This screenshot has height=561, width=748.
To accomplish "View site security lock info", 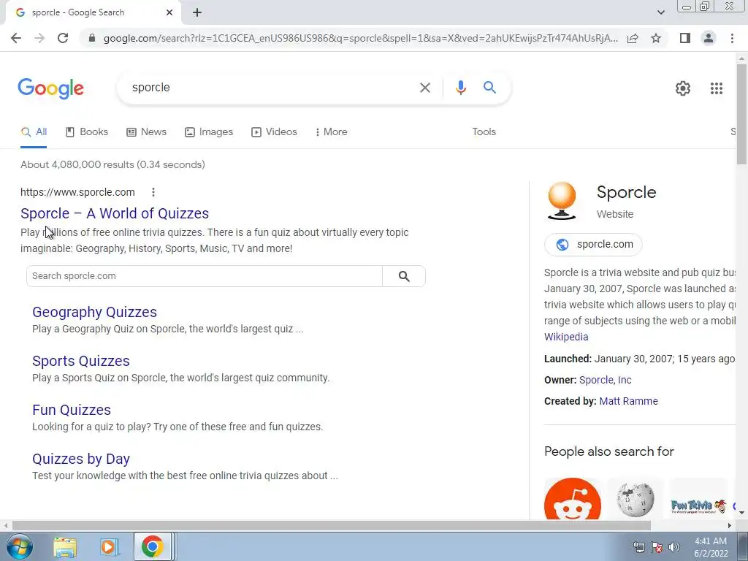I will coord(93,38).
